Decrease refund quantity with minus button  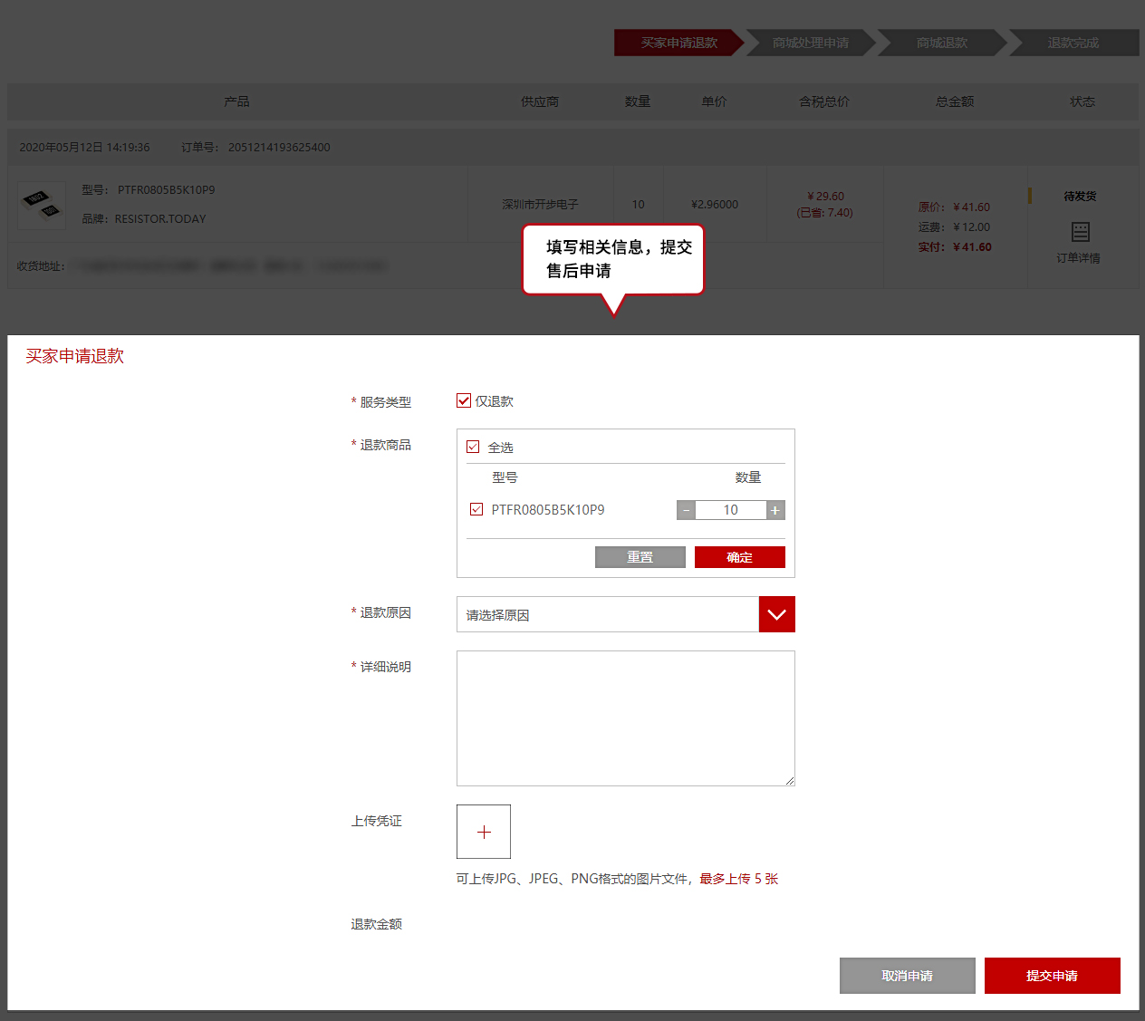pyautogui.click(x=687, y=510)
